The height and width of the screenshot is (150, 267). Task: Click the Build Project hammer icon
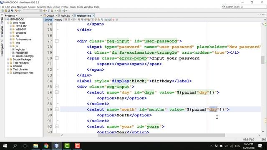[49, 10]
